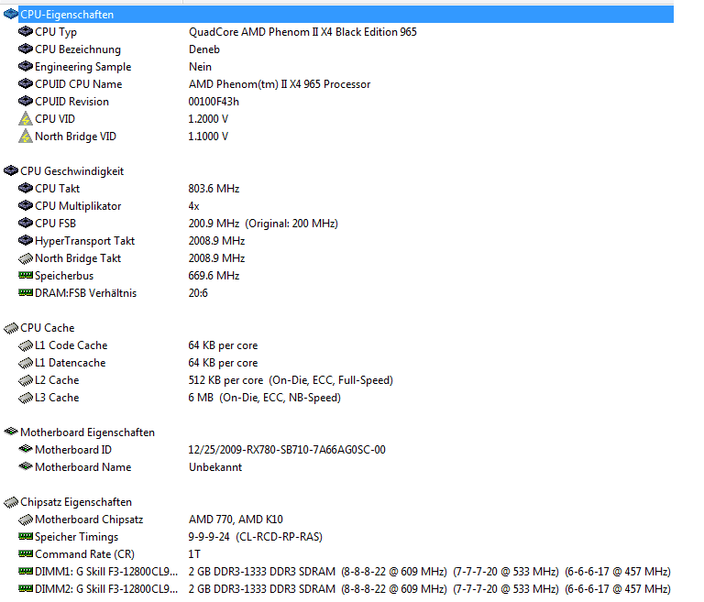Select the 200.9 MHz (Original: 200 MHz) value

point(263,224)
